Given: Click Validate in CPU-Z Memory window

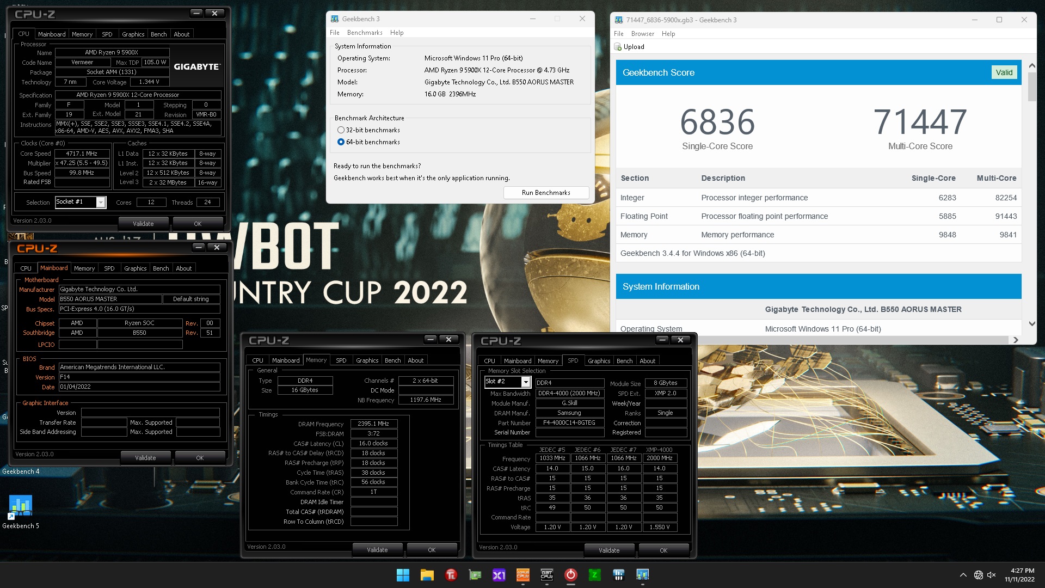Looking at the screenshot, I should tap(377, 550).
